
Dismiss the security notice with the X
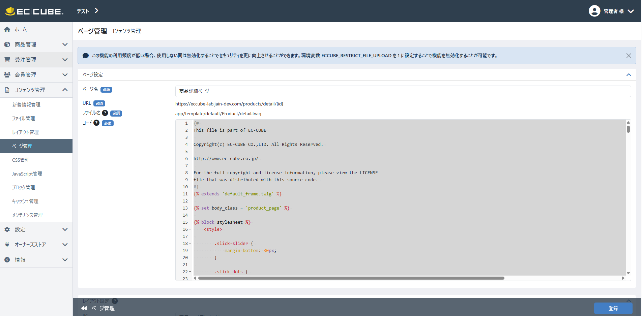point(629,56)
